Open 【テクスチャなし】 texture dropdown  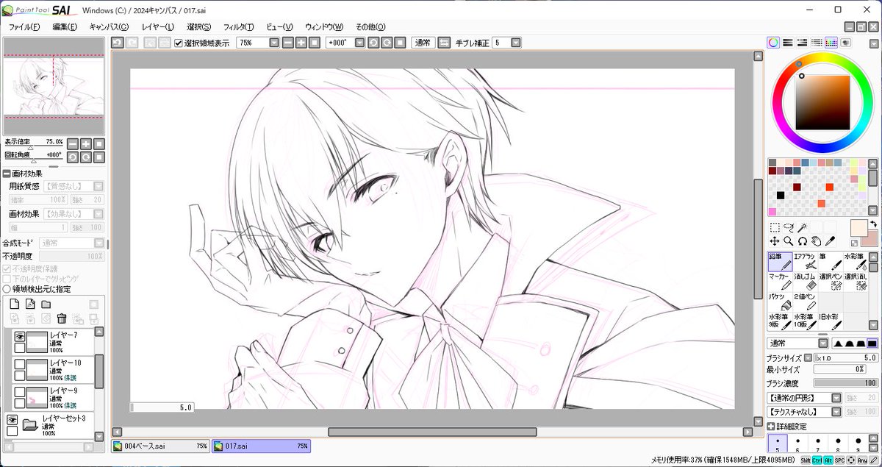[x=836, y=411]
